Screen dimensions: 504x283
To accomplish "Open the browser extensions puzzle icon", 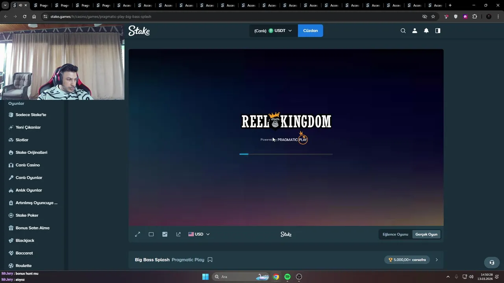I will (x=474, y=17).
